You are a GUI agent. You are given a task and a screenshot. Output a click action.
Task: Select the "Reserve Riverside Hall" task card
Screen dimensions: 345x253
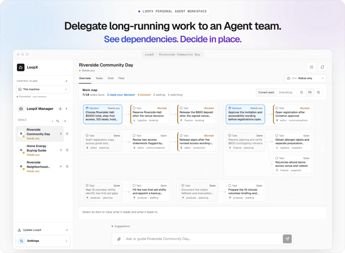tap(150, 114)
